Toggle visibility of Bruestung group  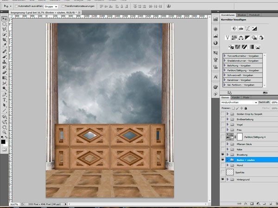(222, 154)
